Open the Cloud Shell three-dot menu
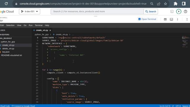The width and height of the screenshot is (190, 107). click(178, 19)
